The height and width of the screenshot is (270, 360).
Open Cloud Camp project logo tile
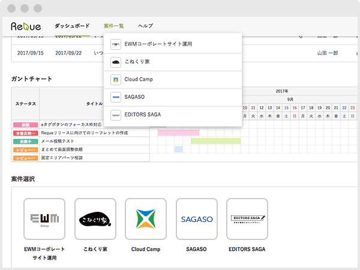(146, 219)
